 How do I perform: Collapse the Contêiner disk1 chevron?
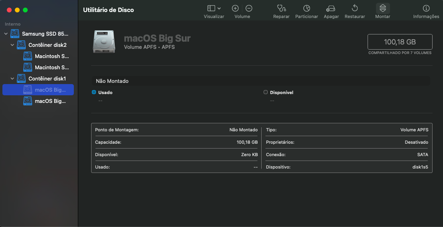[12, 79]
